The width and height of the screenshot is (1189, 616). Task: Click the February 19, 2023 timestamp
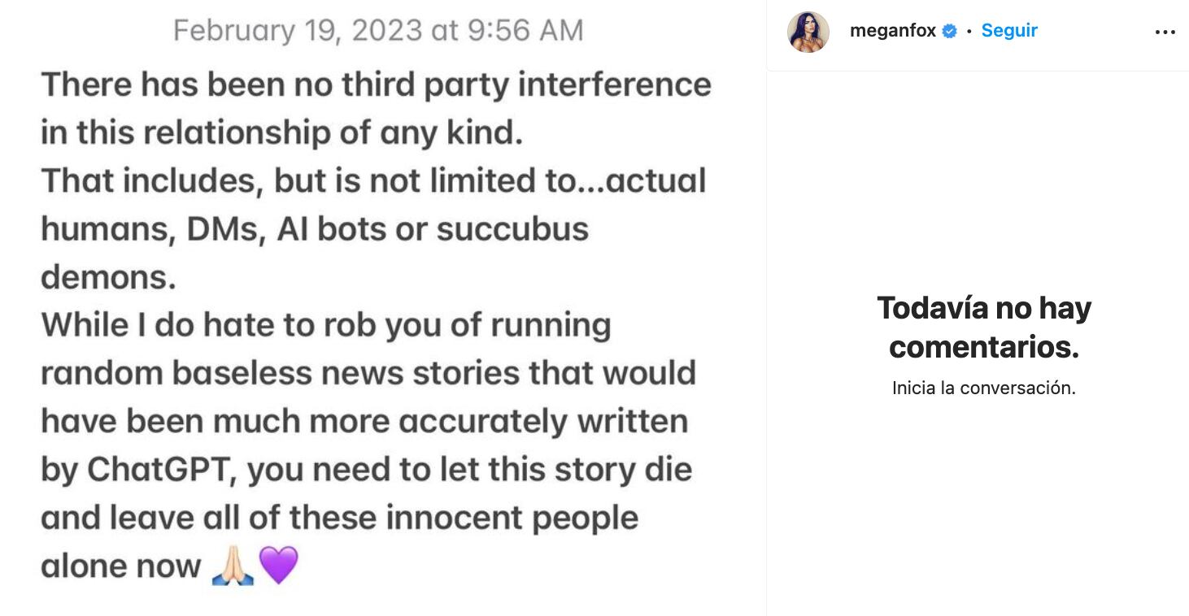378,31
